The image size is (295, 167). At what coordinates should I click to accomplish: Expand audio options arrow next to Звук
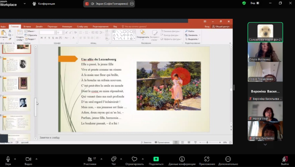15,159
